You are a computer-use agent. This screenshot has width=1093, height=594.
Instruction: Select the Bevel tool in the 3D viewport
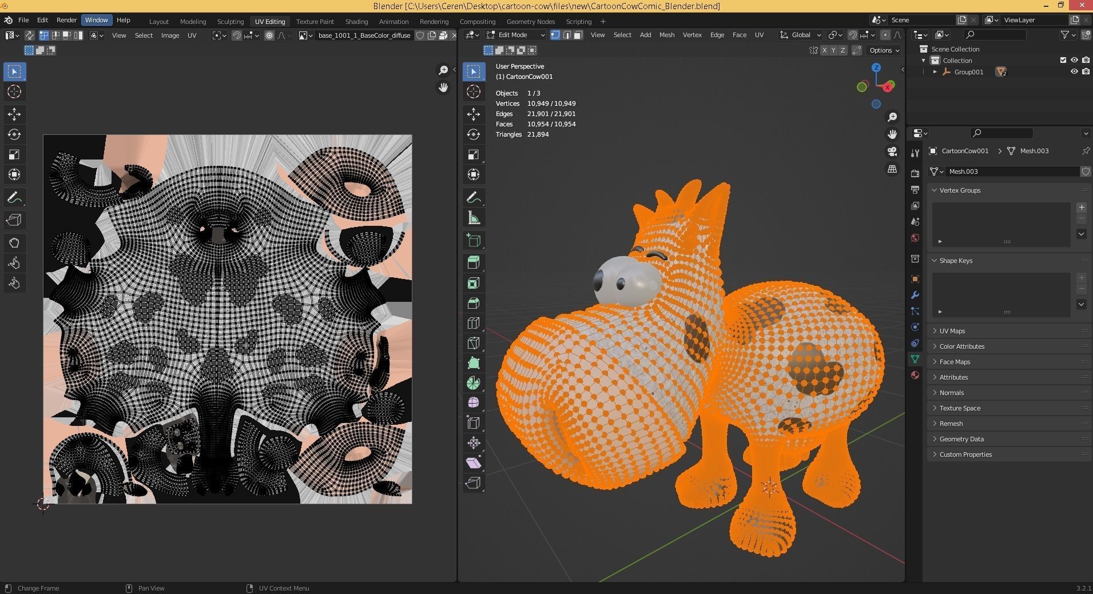(474, 303)
